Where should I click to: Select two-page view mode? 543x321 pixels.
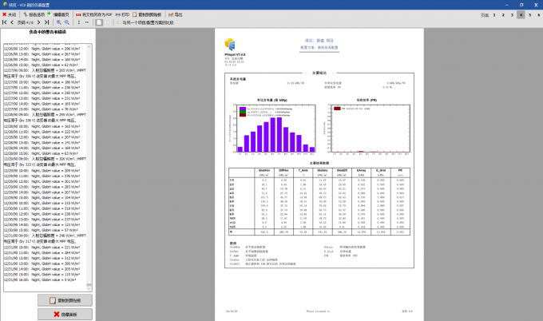107,22
